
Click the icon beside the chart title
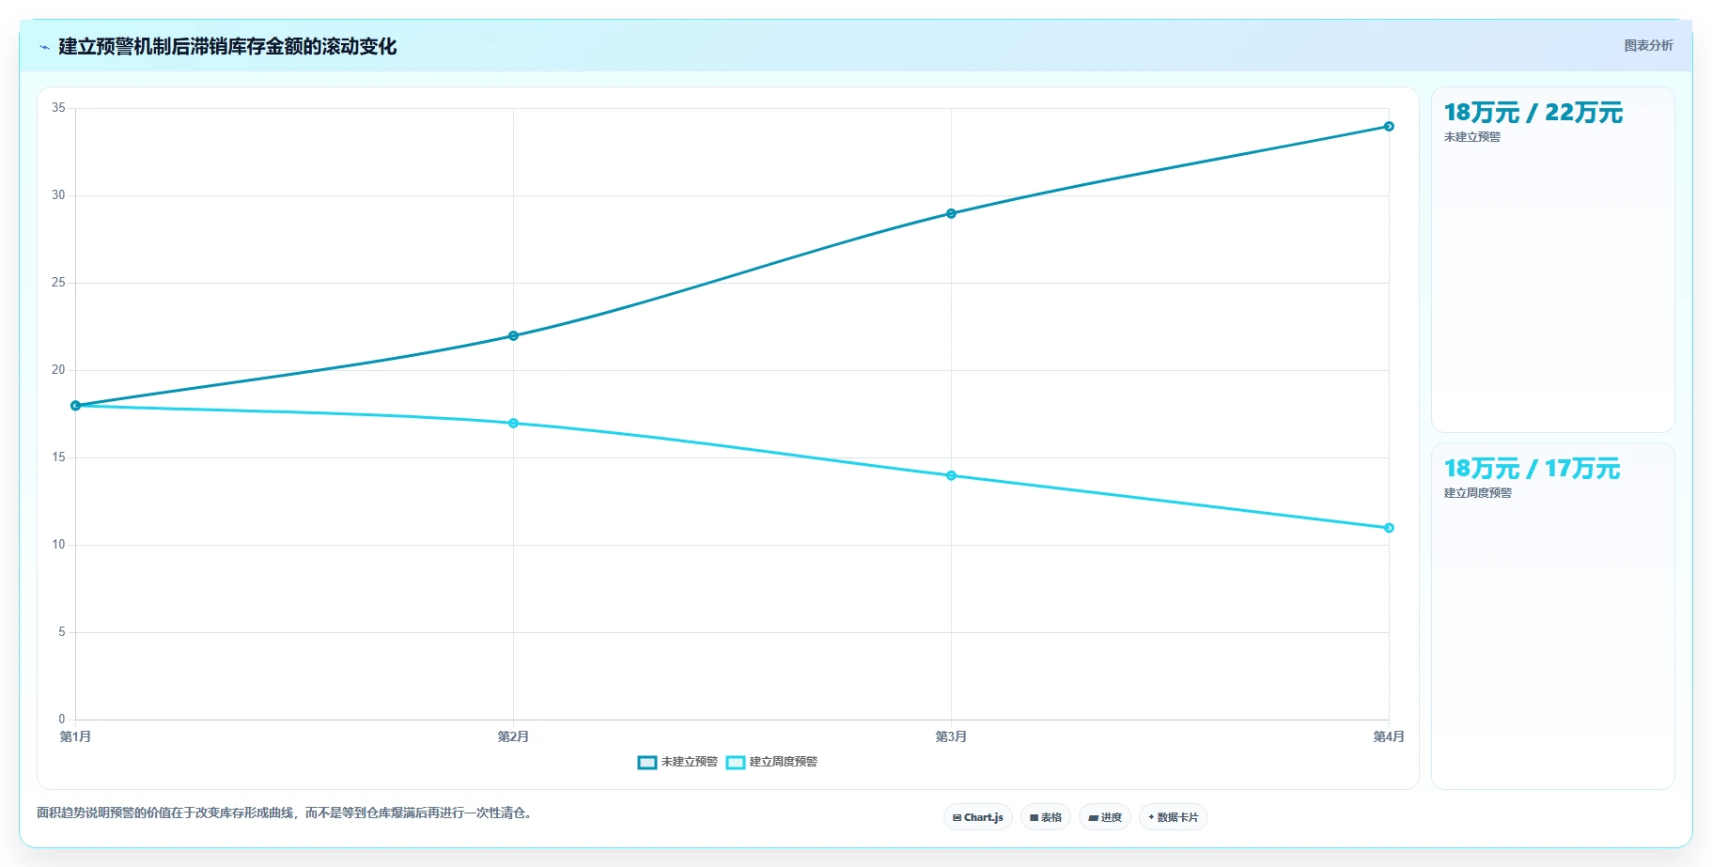[44, 47]
